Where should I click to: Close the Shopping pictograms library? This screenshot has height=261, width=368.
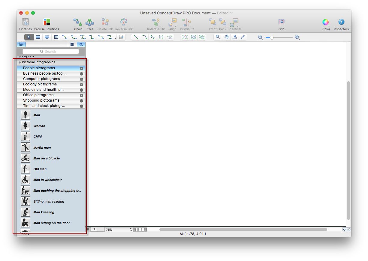tap(81, 101)
